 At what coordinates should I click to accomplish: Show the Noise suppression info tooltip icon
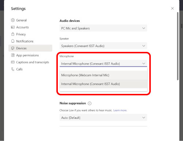[x=90, y=103]
